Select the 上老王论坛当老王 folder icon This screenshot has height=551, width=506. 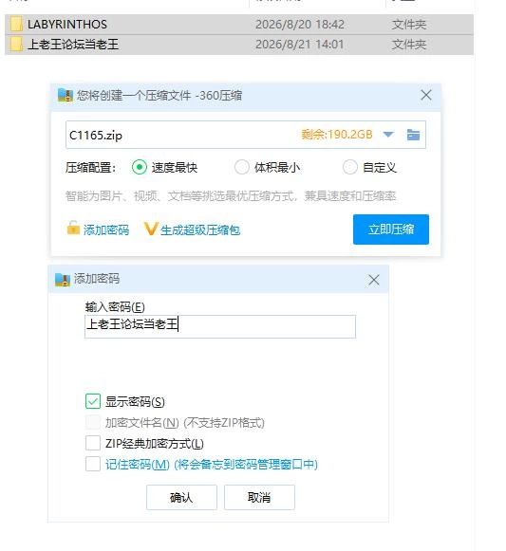(16, 45)
